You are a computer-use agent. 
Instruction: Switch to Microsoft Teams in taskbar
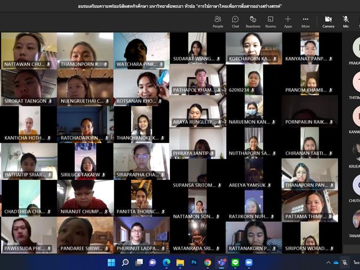tap(222, 263)
